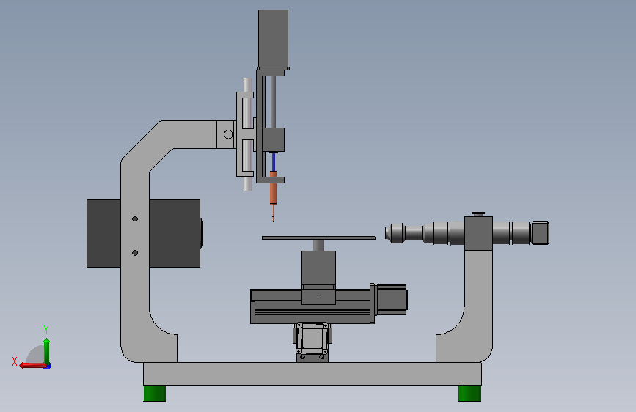Select the left green rubber foot

155,394
